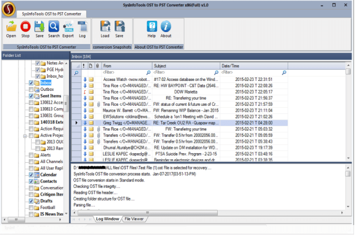Click the Drafts folder icon

pyautogui.click(x=36, y=201)
